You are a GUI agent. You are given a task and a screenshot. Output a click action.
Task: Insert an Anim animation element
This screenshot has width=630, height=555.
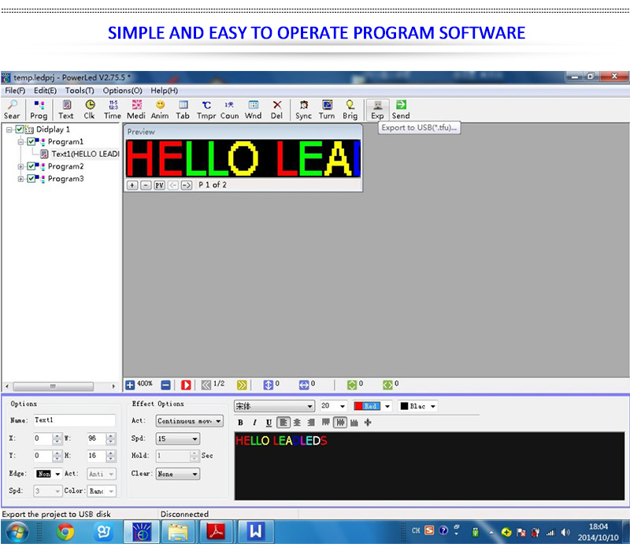(160, 110)
